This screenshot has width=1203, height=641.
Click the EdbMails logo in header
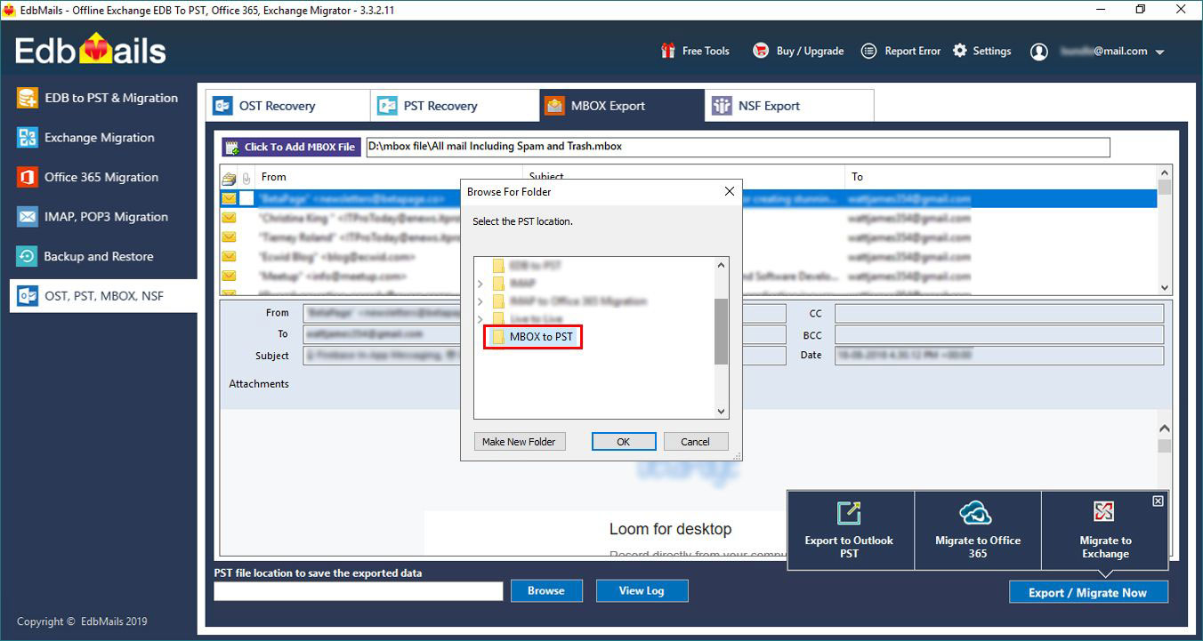click(91, 50)
